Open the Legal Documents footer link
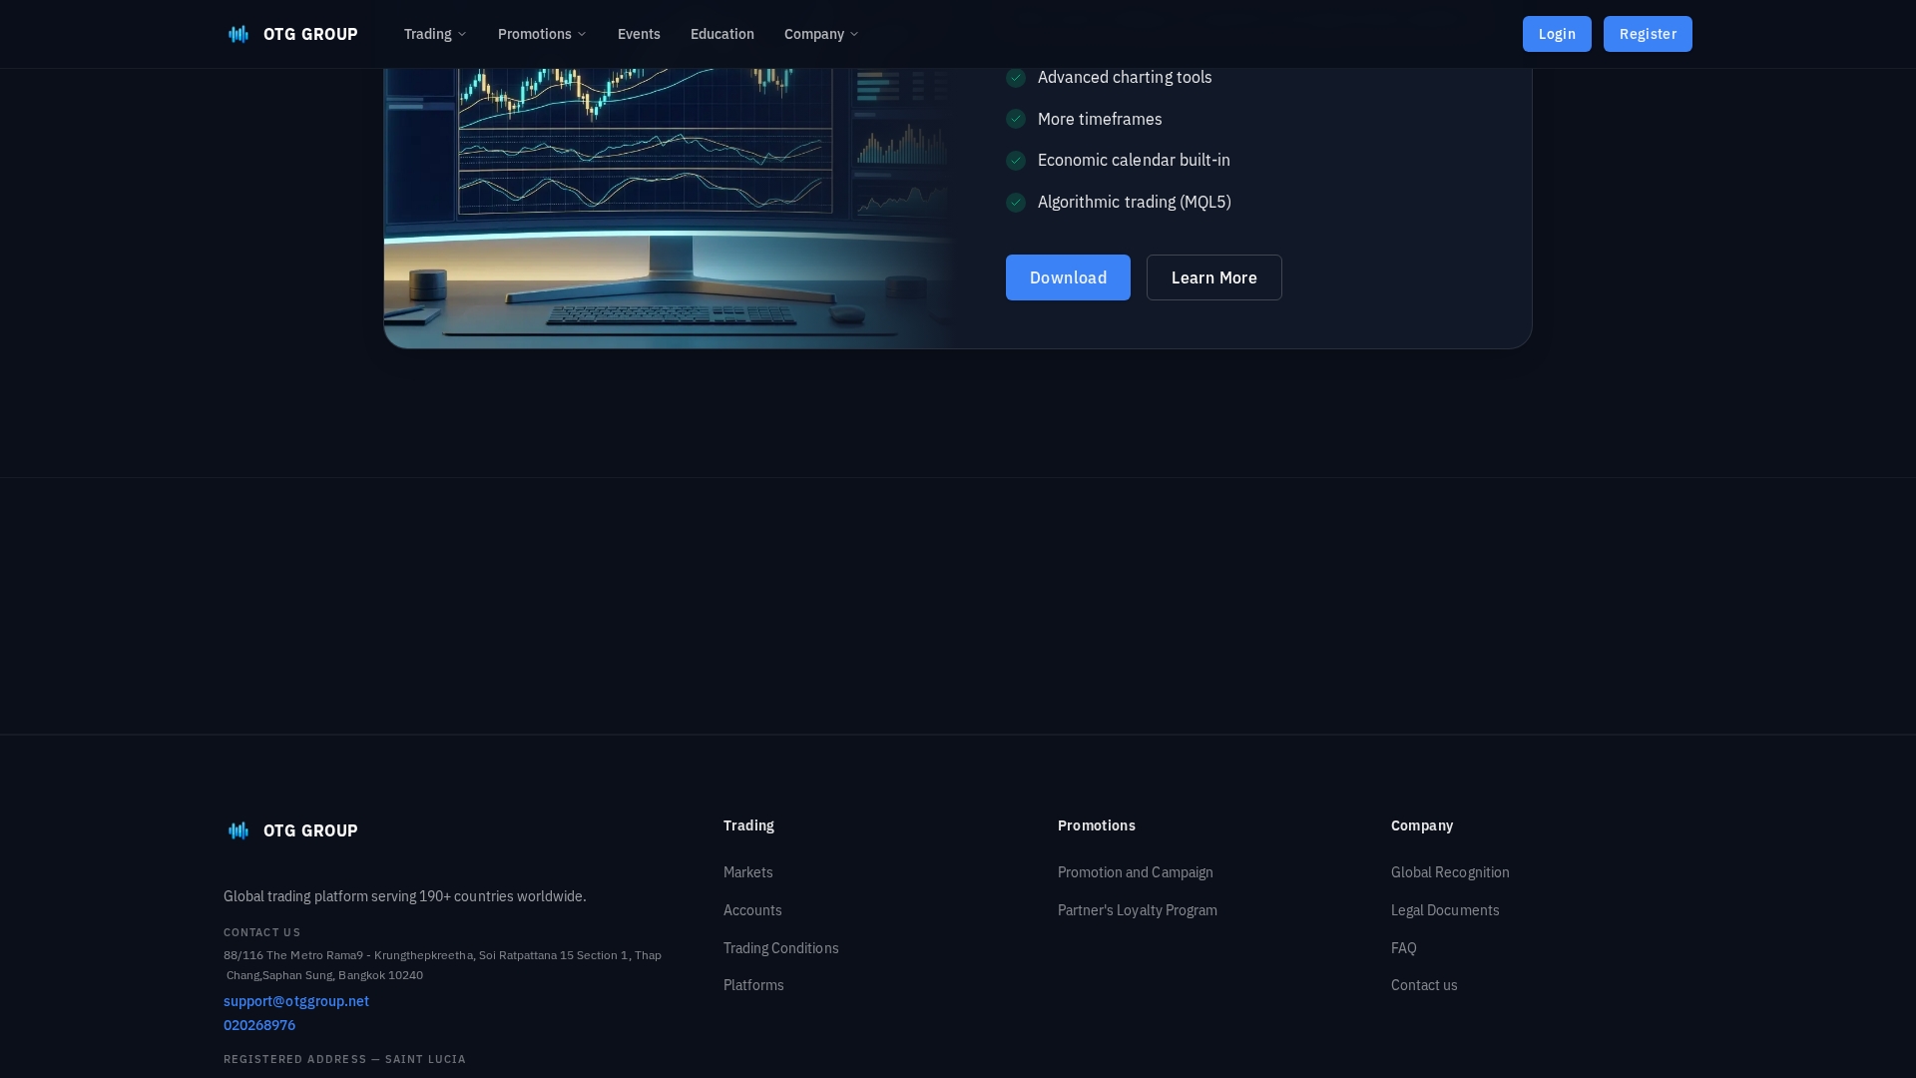 (x=1445, y=910)
